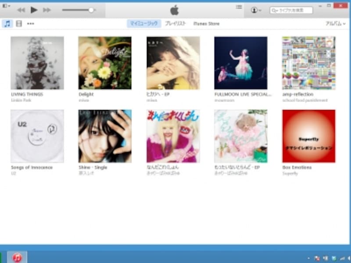The width and height of the screenshot is (351, 263).
Task: Click the なんだこれくしょん title text
Action: tap(162, 167)
